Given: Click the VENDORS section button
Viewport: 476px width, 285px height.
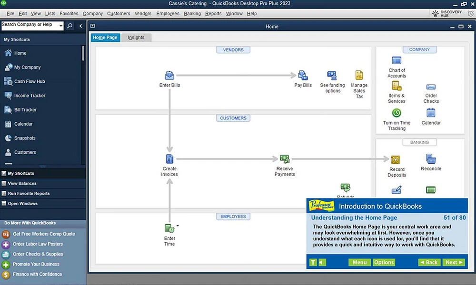Looking at the screenshot, I should coord(233,50).
